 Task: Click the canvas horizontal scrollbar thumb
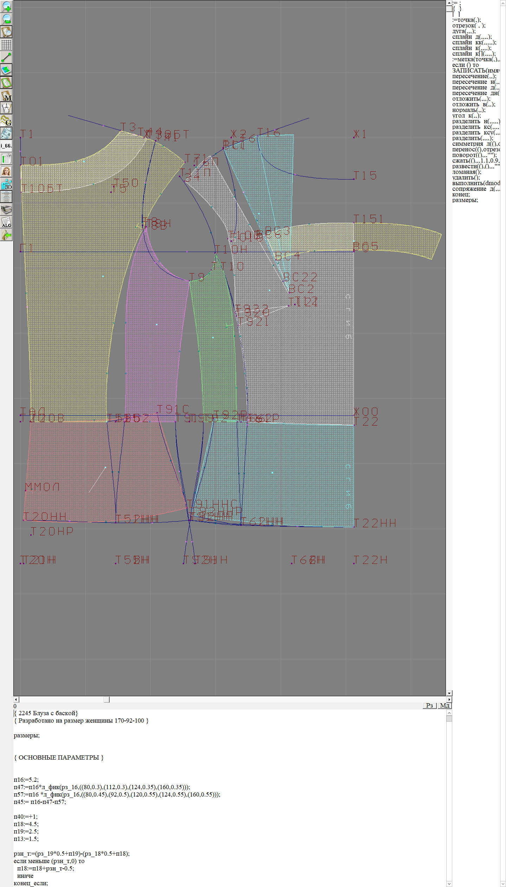(x=106, y=699)
